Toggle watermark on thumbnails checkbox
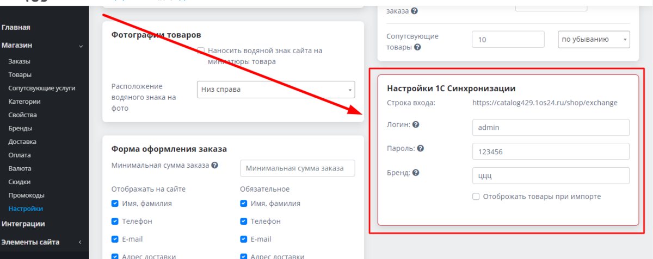This screenshot has width=653, height=259. [201, 50]
